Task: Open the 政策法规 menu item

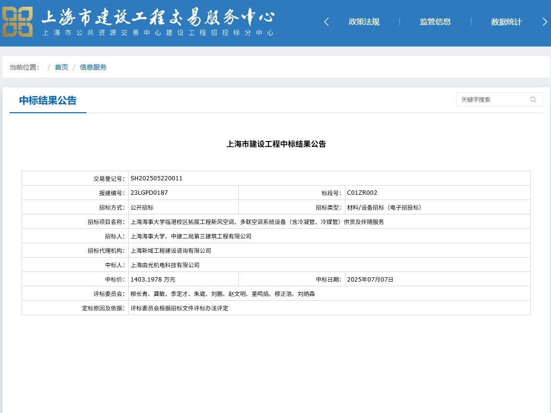Action: tap(364, 22)
